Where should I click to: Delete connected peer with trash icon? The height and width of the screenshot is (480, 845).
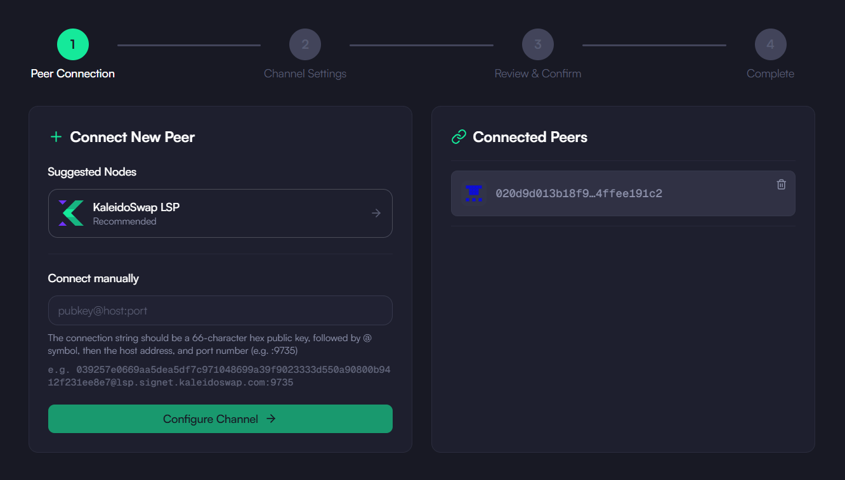click(781, 185)
